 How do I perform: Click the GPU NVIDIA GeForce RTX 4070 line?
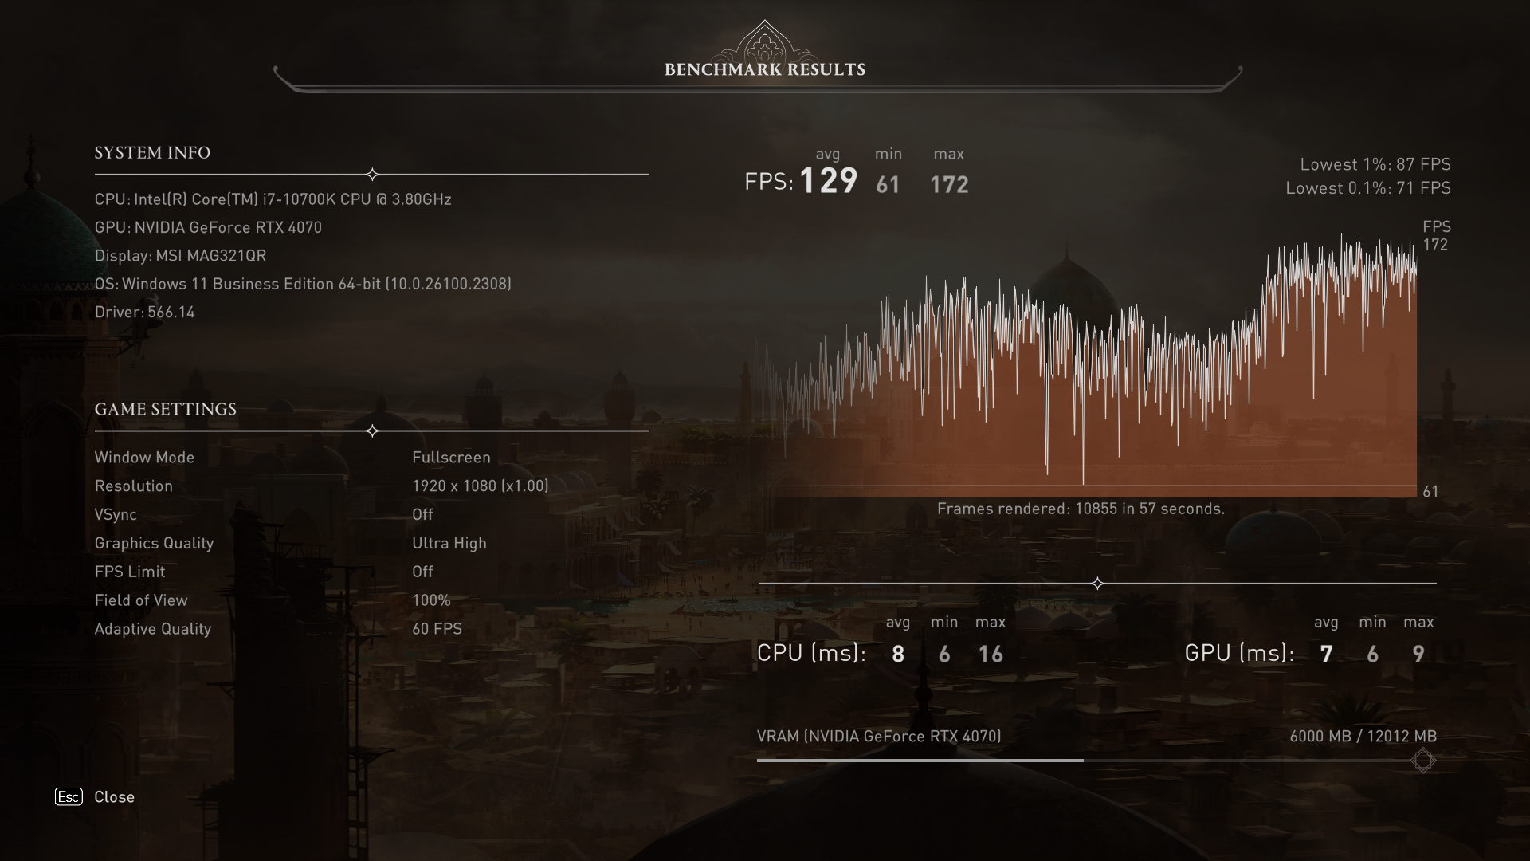[208, 227]
